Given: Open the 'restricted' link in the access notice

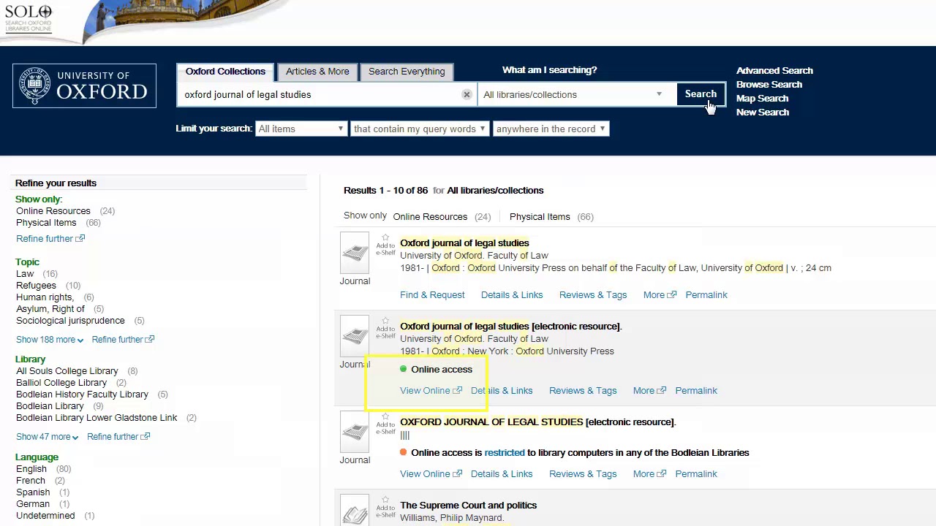Looking at the screenshot, I should tap(505, 453).
